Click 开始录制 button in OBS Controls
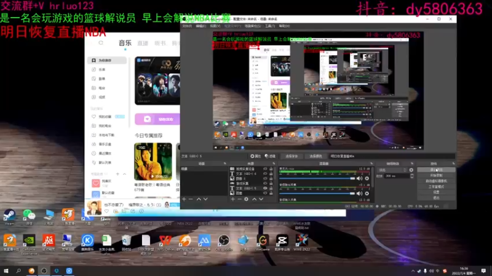Viewport: 492px width, 276px height. click(x=436, y=175)
